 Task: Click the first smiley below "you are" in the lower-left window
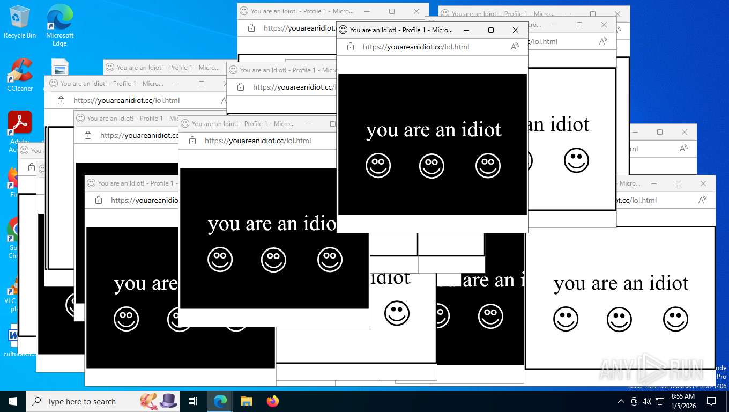(127, 319)
